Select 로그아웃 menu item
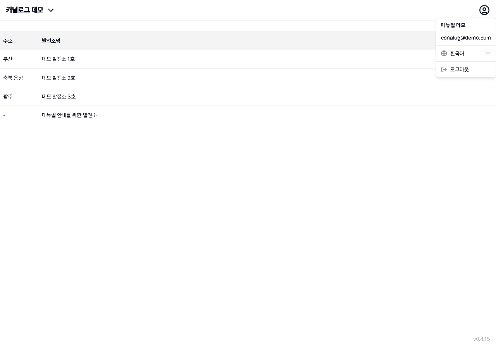The width and height of the screenshot is (496, 349). click(460, 69)
